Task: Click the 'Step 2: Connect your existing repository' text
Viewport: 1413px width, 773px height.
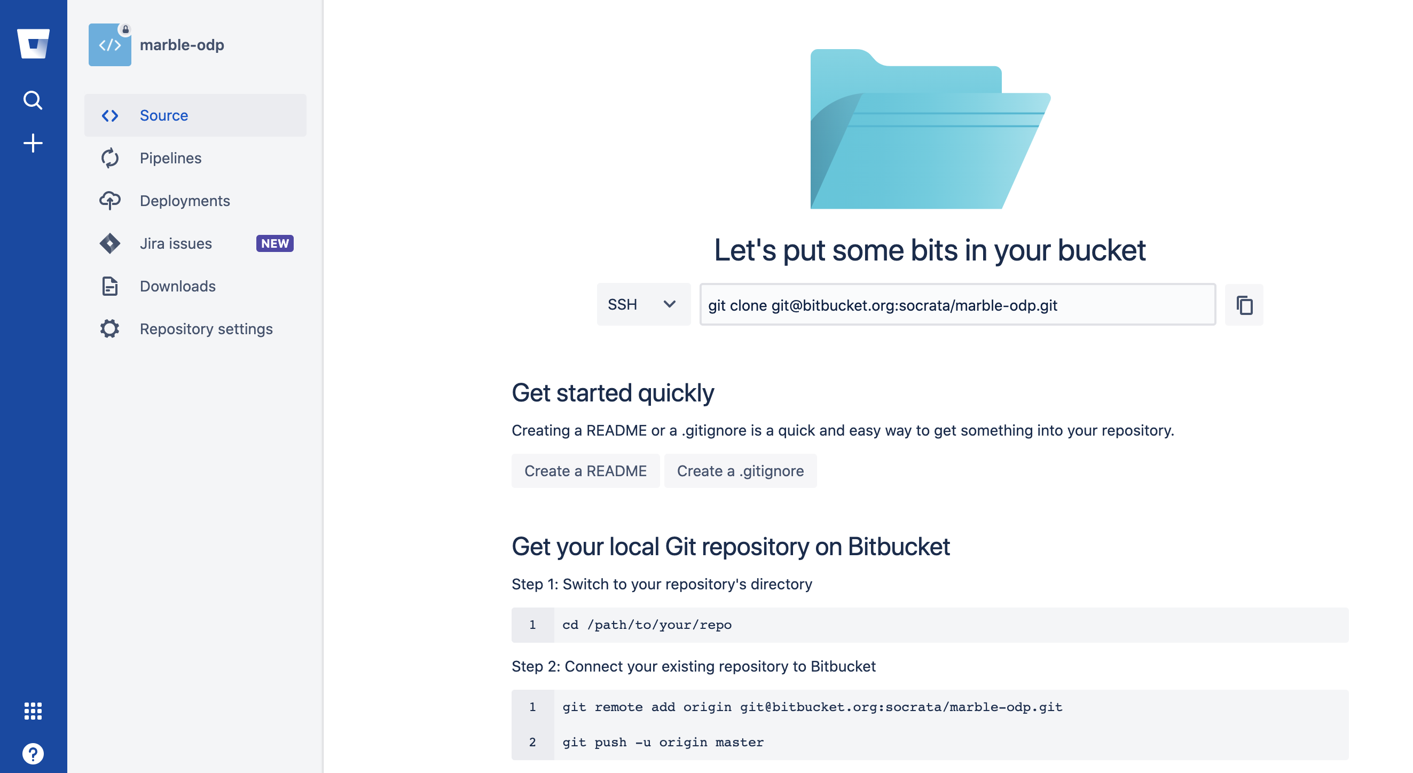Action: point(694,667)
